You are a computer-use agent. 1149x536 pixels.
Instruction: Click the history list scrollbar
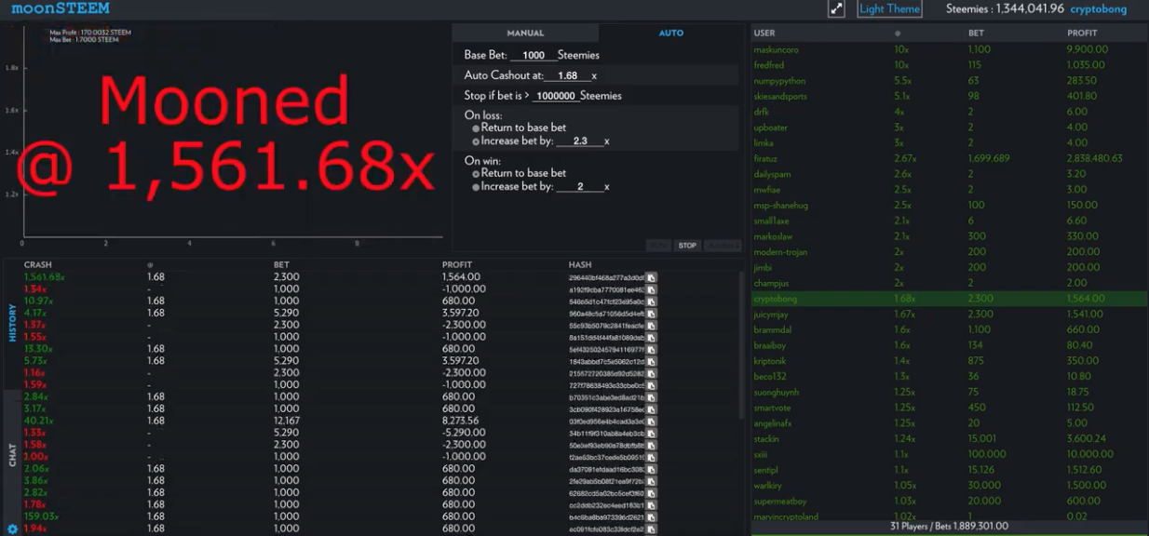741,344
